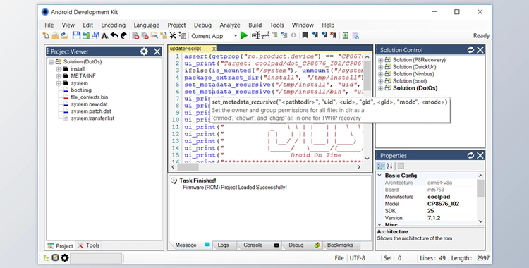Image resolution: width=529 pixels, height=268 pixels.
Task: Click the clear bookmarks red X icon
Action: click(x=333, y=35)
